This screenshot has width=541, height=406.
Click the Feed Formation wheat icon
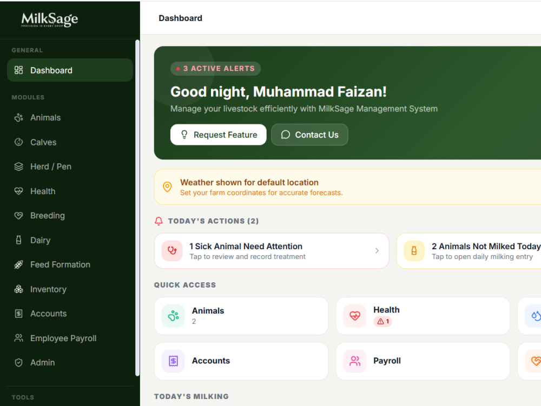click(x=18, y=264)
